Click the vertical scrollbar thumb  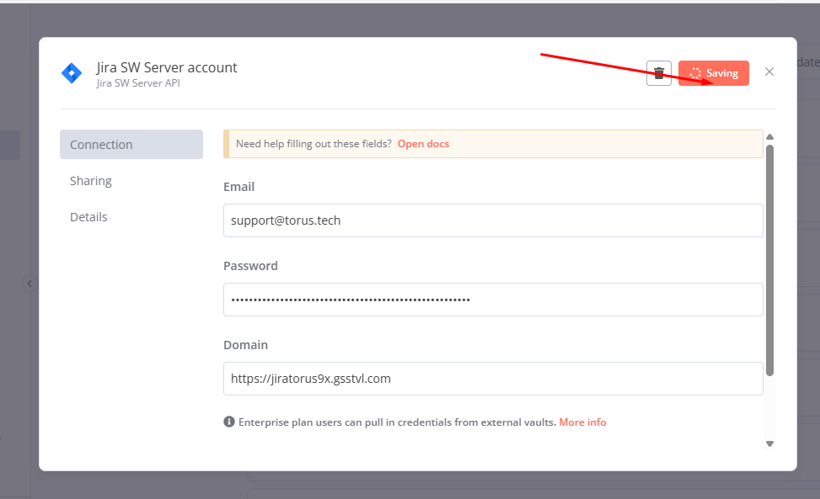769,260
